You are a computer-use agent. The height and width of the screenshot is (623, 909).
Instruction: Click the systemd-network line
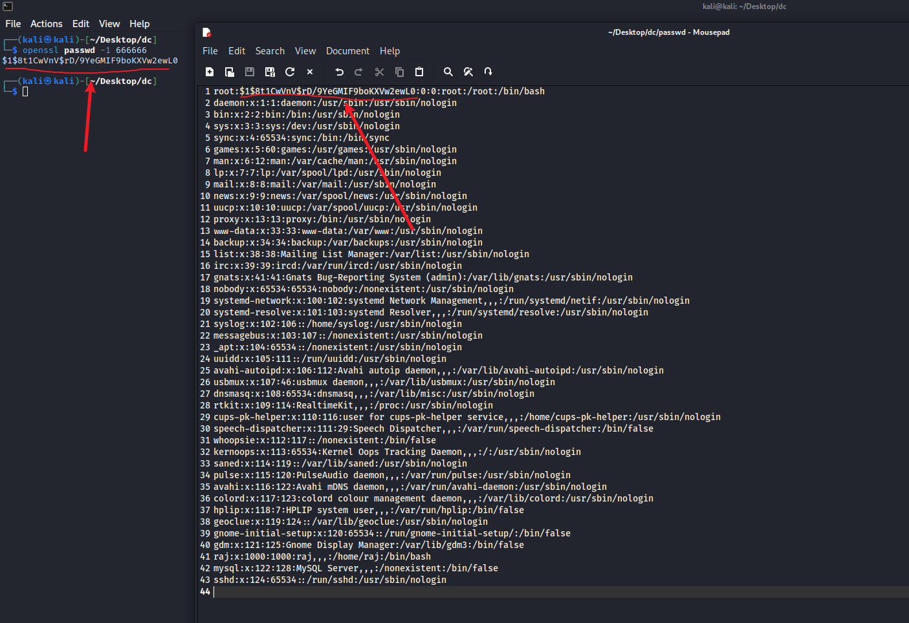tap(452, 301)
